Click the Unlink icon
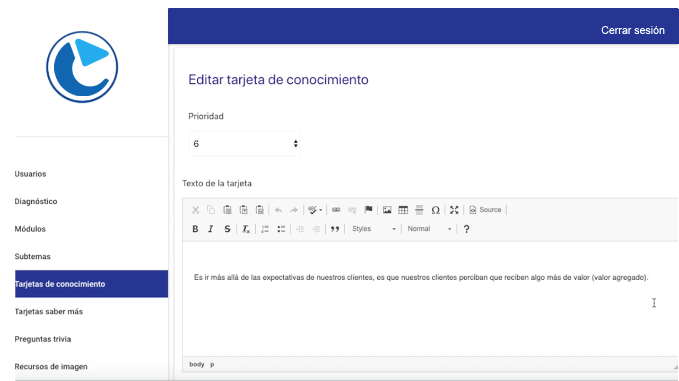This screenshot has height=381, width=679. click(352, 210)
